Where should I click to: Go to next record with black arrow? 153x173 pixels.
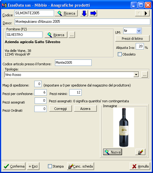(146, 13)
